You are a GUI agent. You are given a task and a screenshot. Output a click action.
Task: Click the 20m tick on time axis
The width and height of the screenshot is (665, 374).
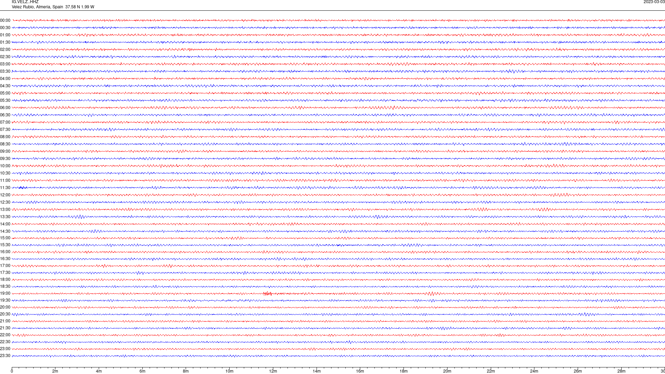tap(447, 371)
